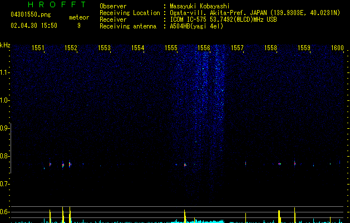This screenshot has height=223, width=350.
Task: Select the file name 04301550.png
Action: click(x=31, y=14)
